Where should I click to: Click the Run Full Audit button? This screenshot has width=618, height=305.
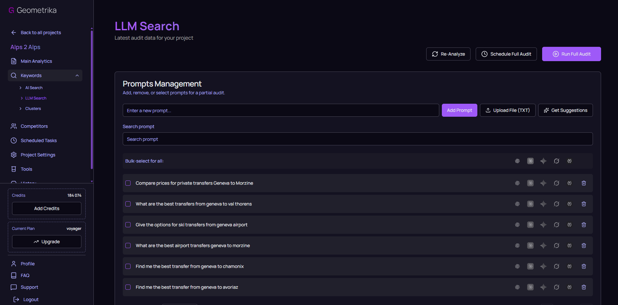[571, 54]
